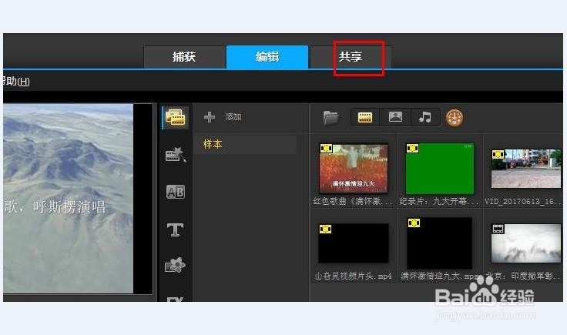
Task: Click the VID_20170613_16 file name
Action: 523,202
